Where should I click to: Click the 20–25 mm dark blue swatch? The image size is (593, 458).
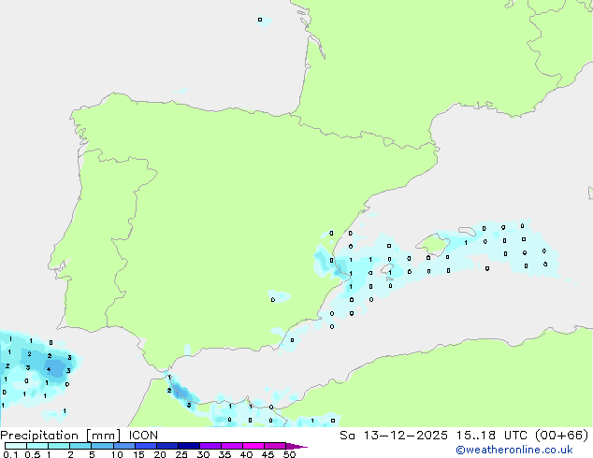pos(166,446)
